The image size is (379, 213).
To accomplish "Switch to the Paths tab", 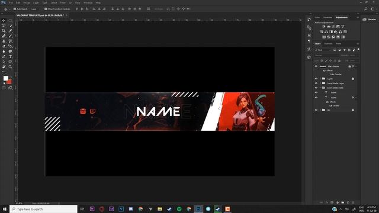I will (339, 44).
